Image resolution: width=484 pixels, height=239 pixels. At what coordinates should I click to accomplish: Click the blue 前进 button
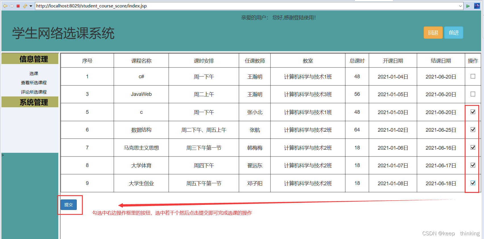click(454, 33)
